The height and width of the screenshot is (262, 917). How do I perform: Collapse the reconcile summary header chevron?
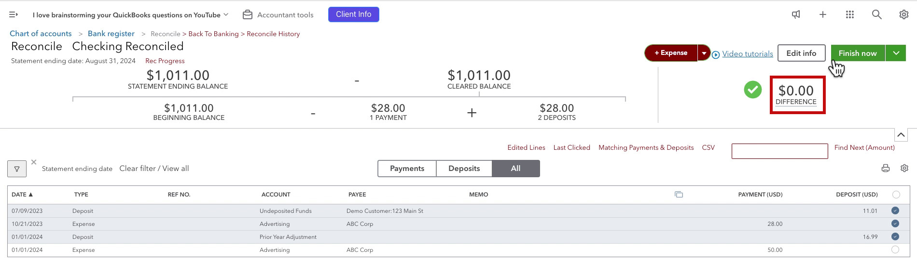point(901,135)
